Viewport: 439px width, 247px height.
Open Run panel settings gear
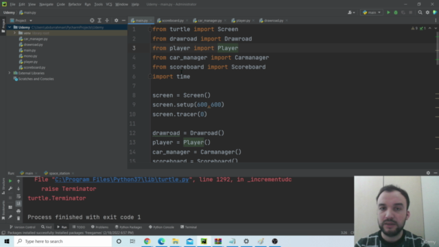point(428,173)
